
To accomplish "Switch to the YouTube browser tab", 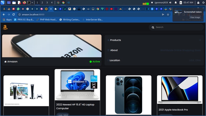I will click(111, 9).
